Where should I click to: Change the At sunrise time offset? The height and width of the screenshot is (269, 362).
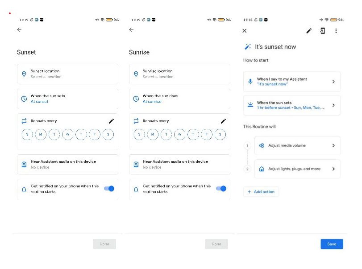click(x=179, y=99)
